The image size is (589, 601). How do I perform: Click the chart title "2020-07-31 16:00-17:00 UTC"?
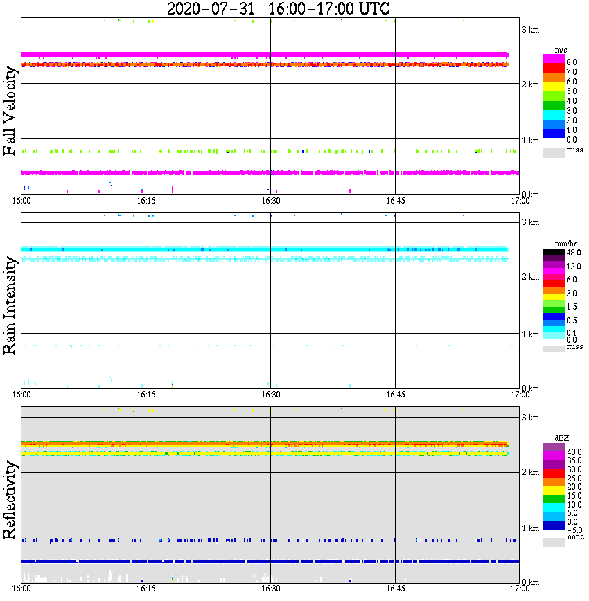pos(278,8)
